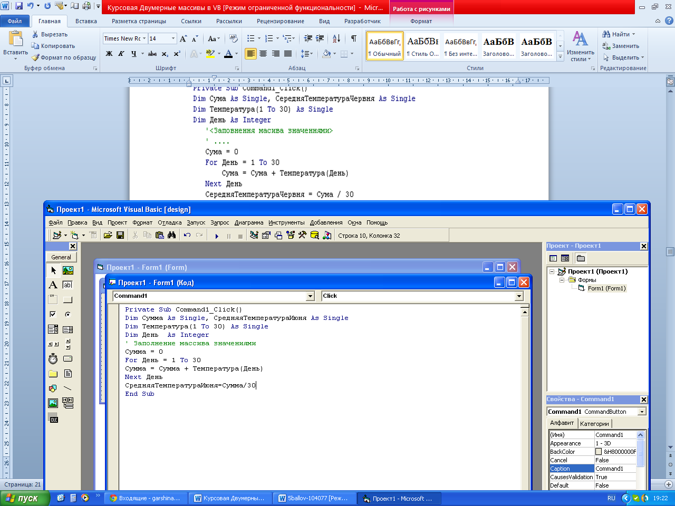Image resolution: width=675 pixels, height=506 pixels.
Task: Open the Times New Roman font name dropdown
Action: (144, 38)
